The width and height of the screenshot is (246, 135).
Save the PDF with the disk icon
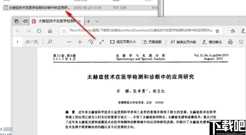coord(241,42)
